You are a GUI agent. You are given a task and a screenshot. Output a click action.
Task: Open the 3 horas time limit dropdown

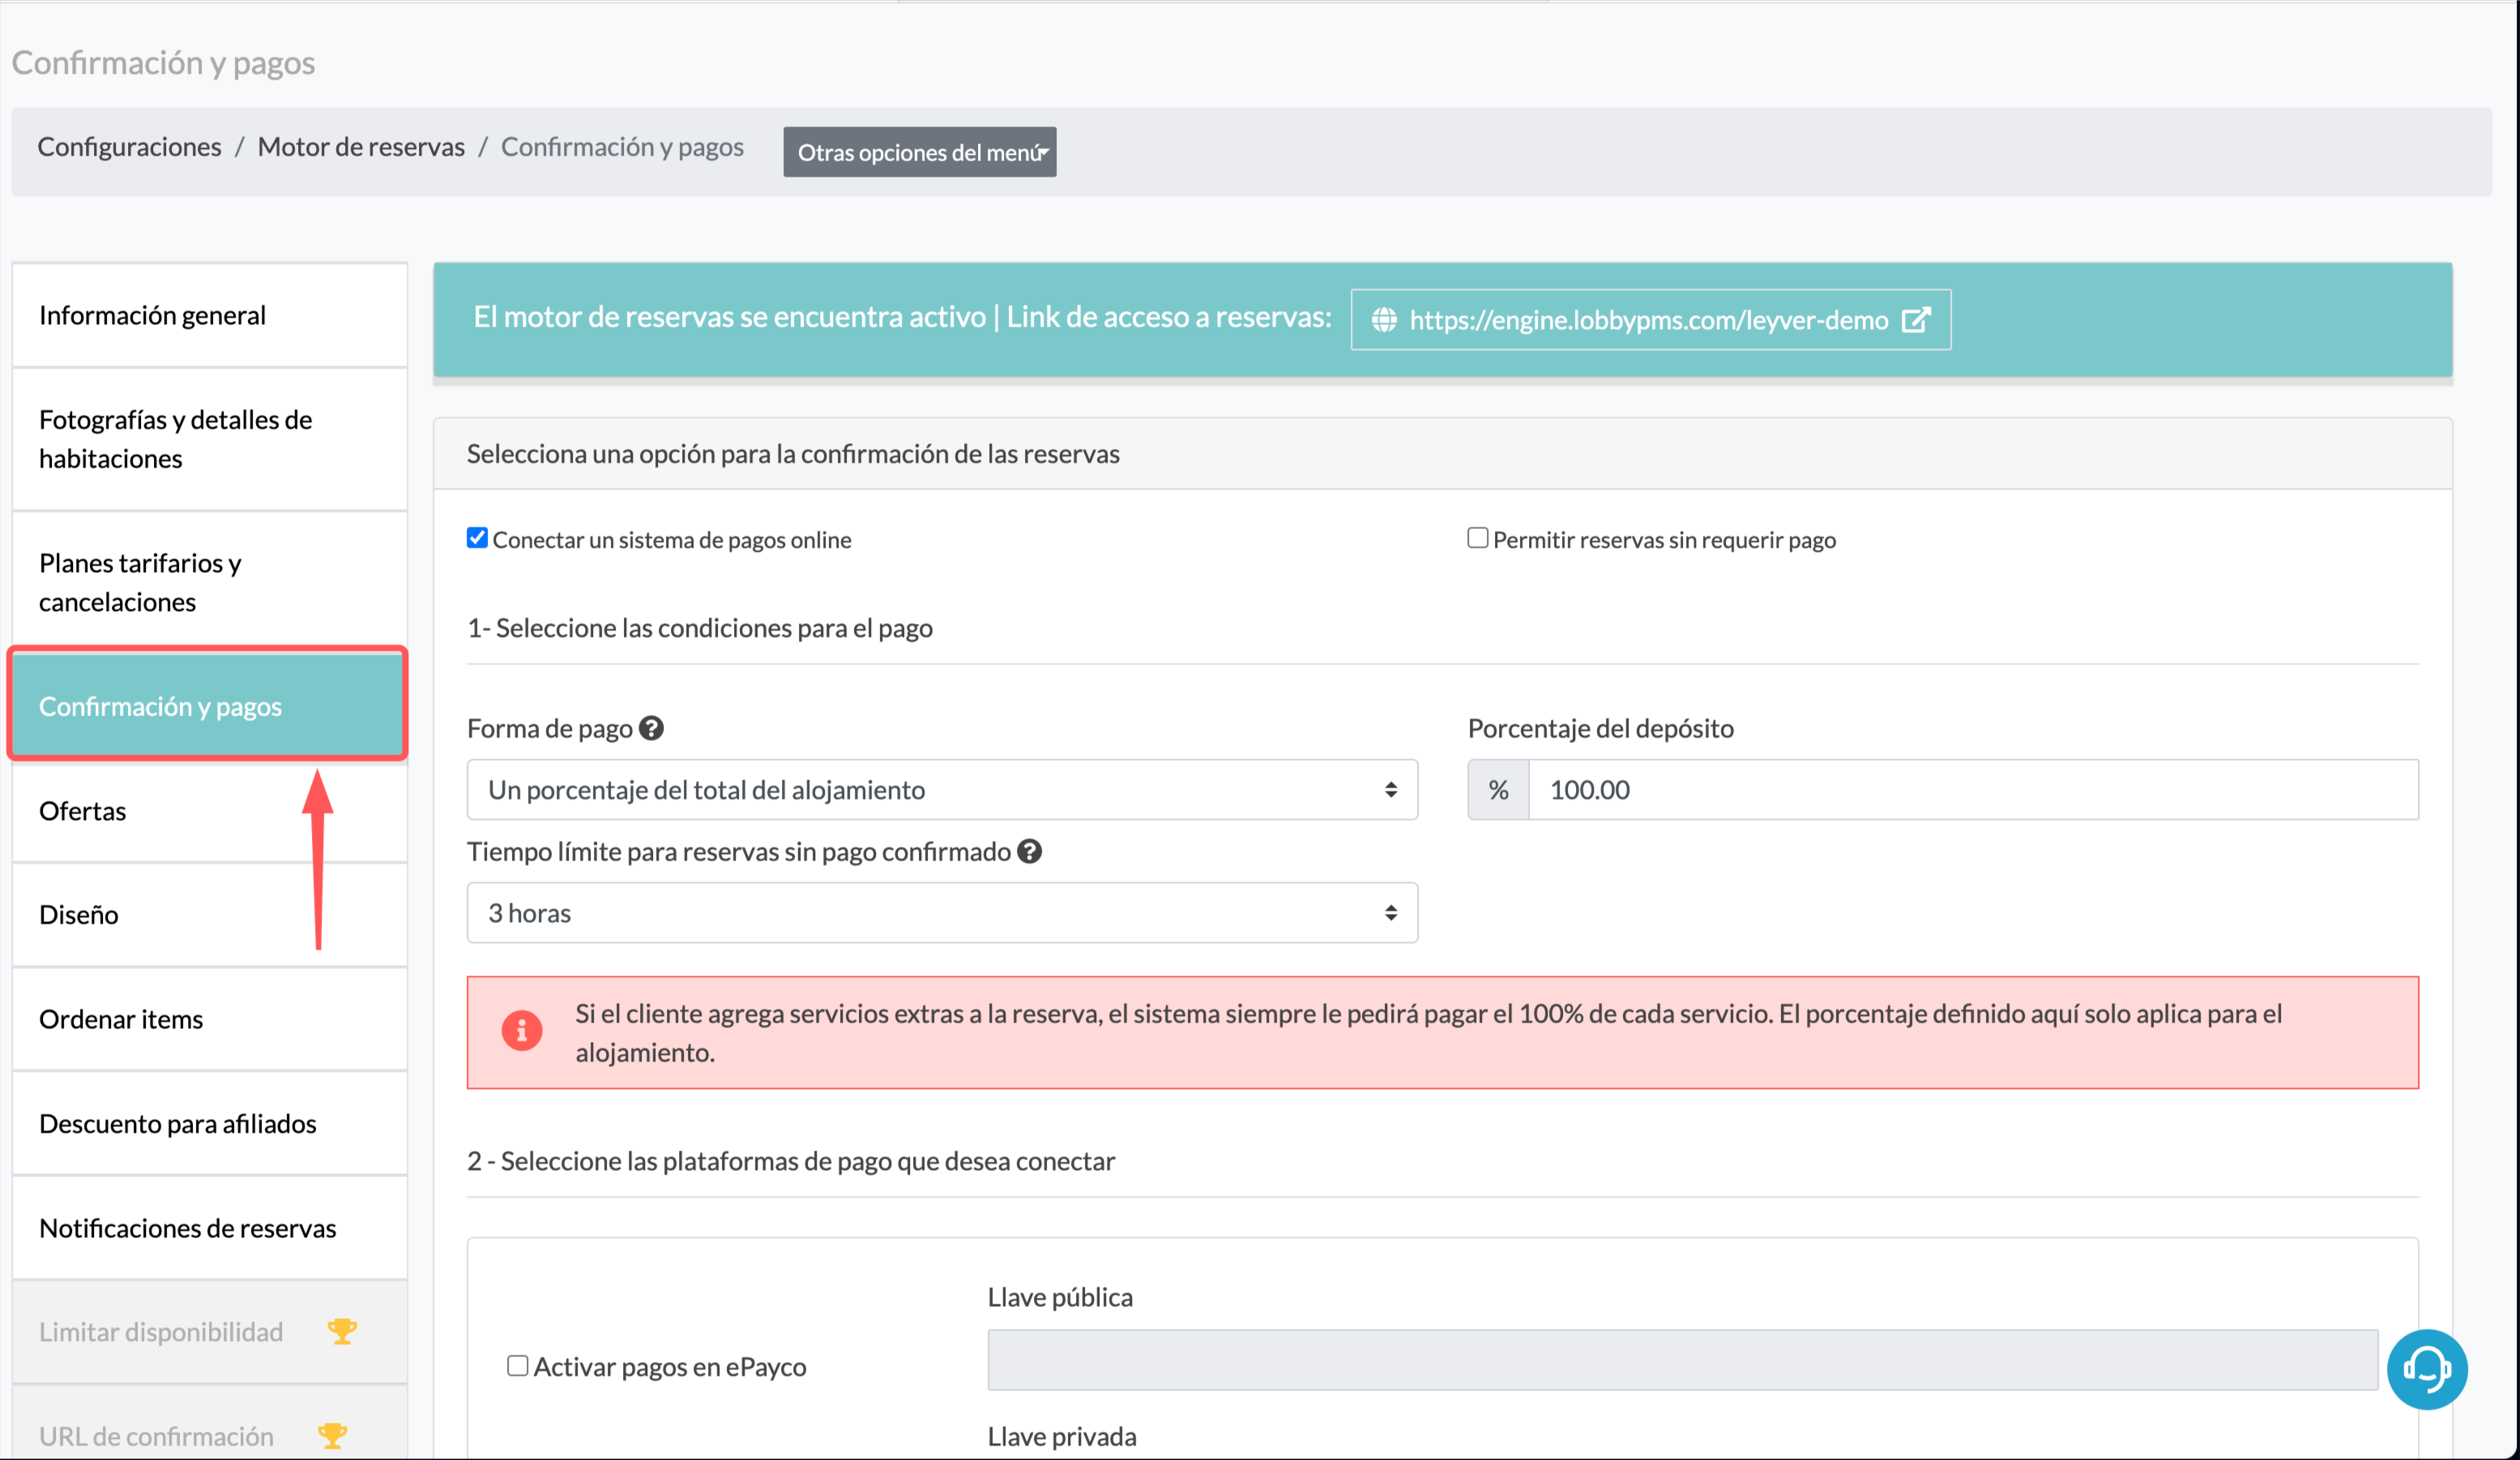coord(942,913)
